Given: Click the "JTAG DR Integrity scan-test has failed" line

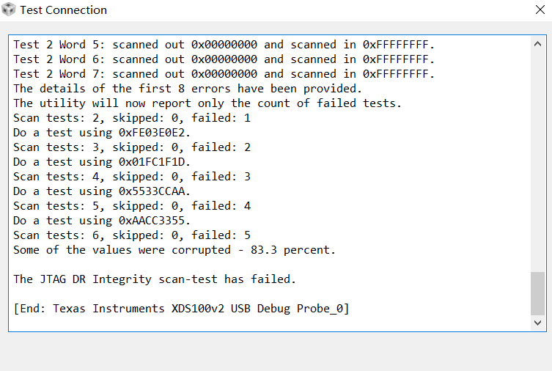Looking at the screenshot, I should click(154, 279).
